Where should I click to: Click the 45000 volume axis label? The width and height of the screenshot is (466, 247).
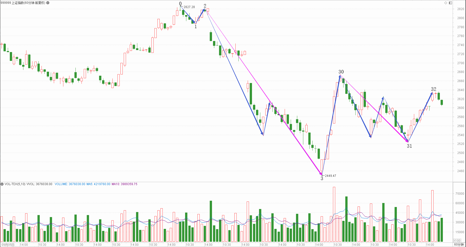tap(460, 213)
